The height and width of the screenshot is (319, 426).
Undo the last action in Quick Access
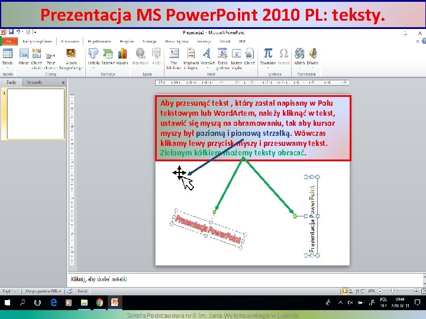[18, 32]
